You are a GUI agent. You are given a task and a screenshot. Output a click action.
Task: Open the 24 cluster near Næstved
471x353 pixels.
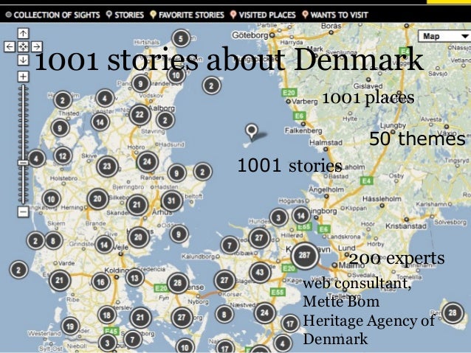264,313
